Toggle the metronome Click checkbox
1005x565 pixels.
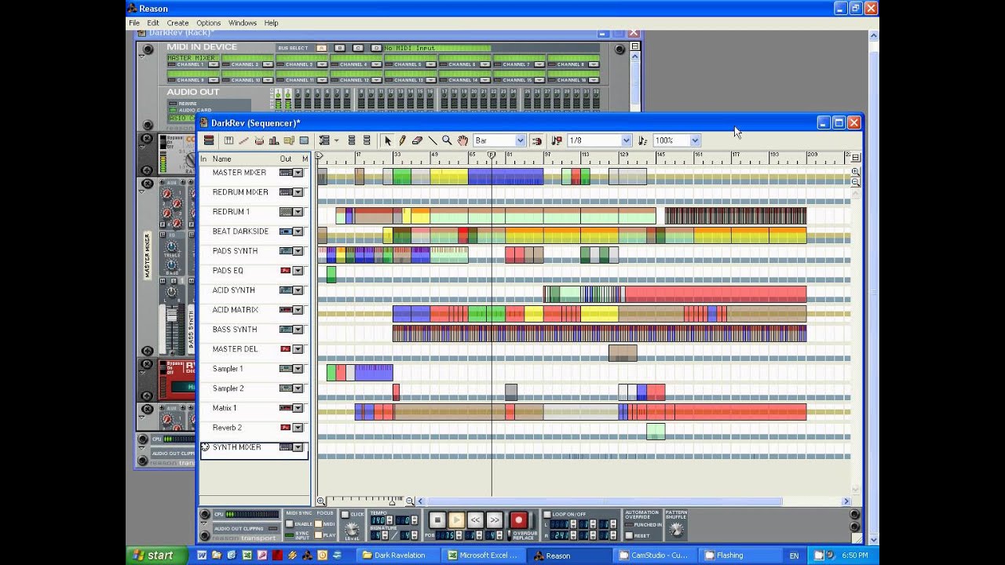[345, 514]
